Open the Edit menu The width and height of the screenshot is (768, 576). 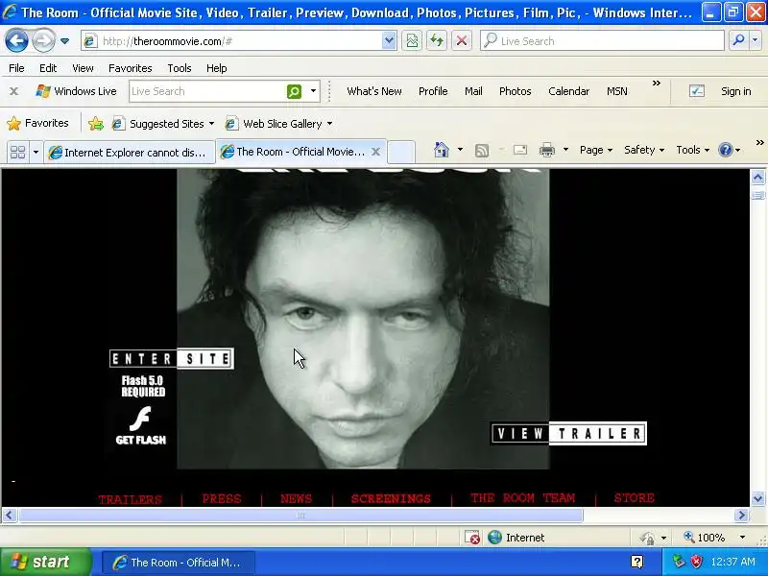(x=48, y=68)
